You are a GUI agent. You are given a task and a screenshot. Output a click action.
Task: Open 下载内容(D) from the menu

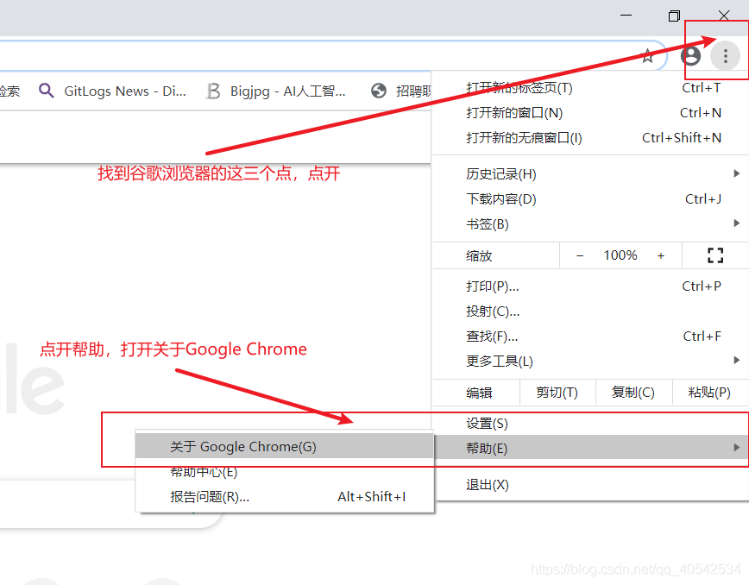click(590, 199)
